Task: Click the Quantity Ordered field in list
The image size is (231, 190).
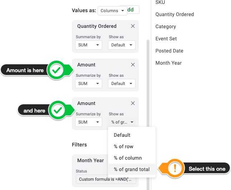Action: pos(175,14)
